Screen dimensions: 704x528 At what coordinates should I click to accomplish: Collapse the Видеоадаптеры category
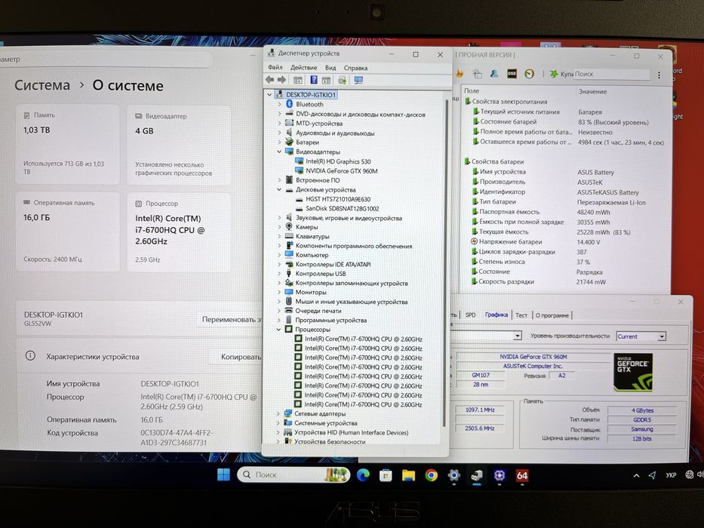click(279, 152)
